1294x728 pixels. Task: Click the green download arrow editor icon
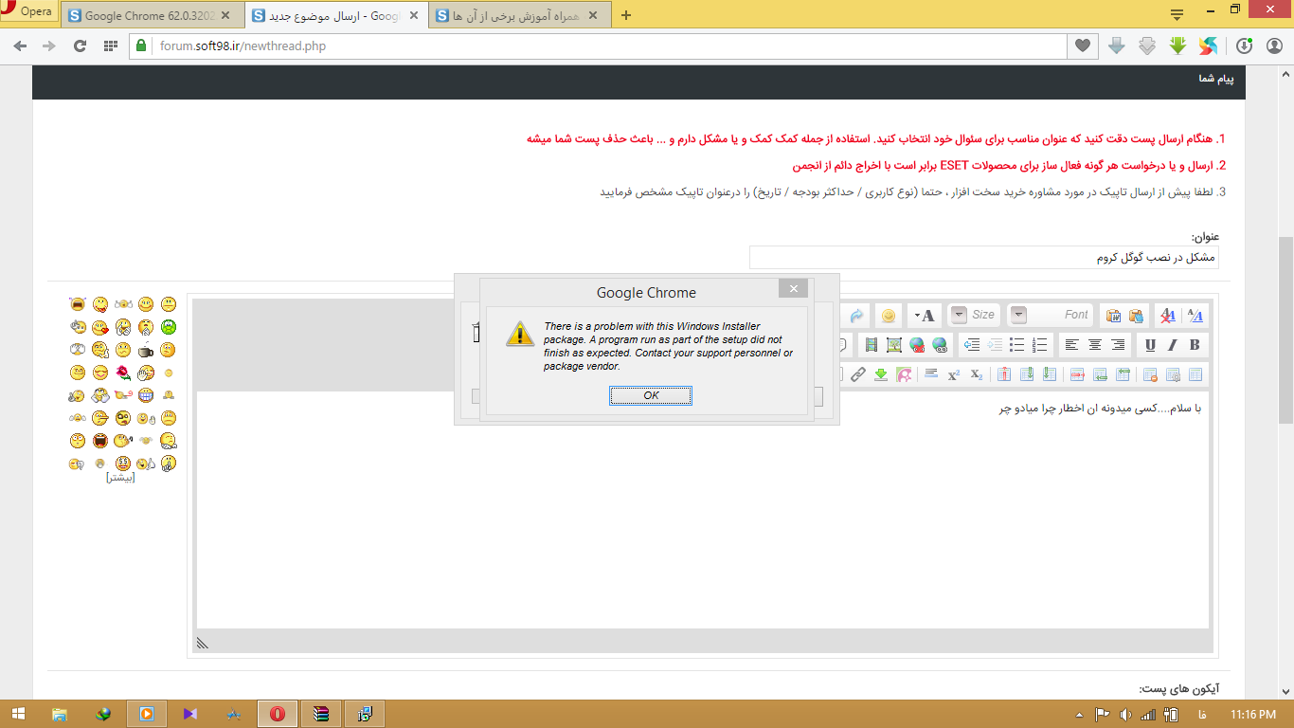(x=880, y=374)
